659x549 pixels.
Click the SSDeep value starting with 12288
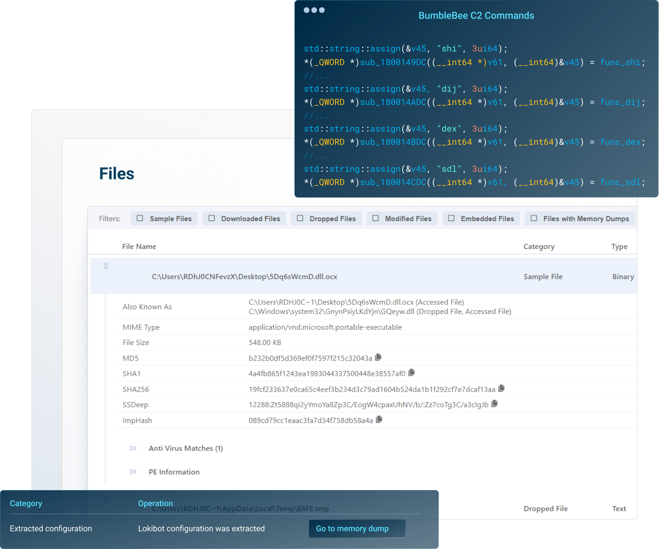(368, 405)
